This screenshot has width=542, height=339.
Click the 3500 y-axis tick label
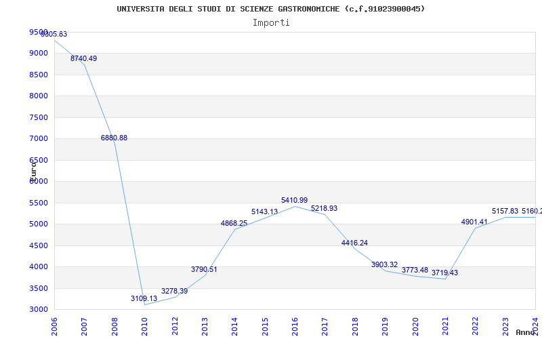39,288
